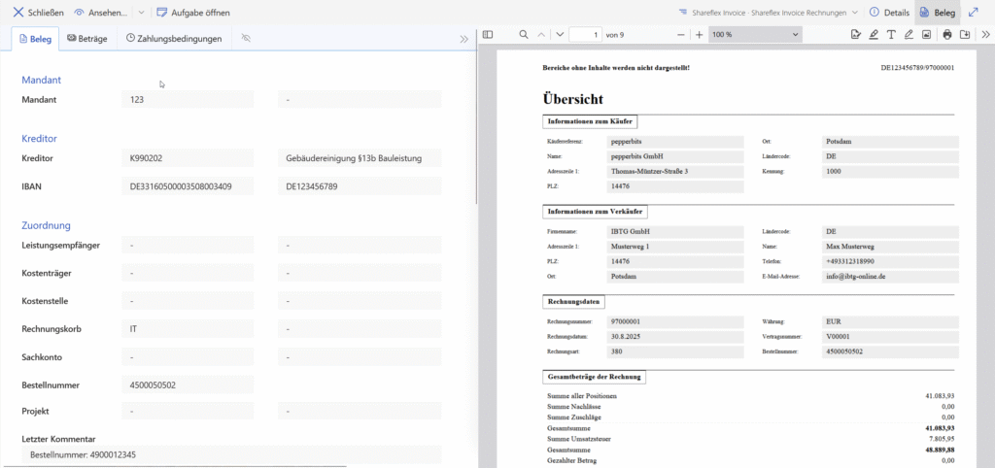Select the add text tool in PDF toolbar
This screenshot has width=995, height=468.
pos(891,34)
